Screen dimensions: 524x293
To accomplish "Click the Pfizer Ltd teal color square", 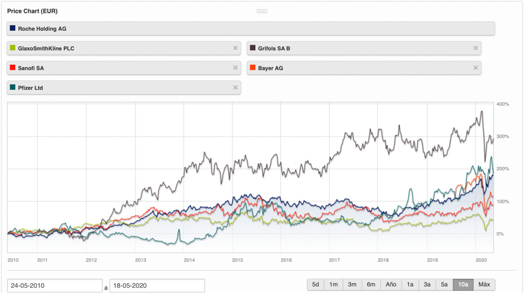I will coord(13,88).
